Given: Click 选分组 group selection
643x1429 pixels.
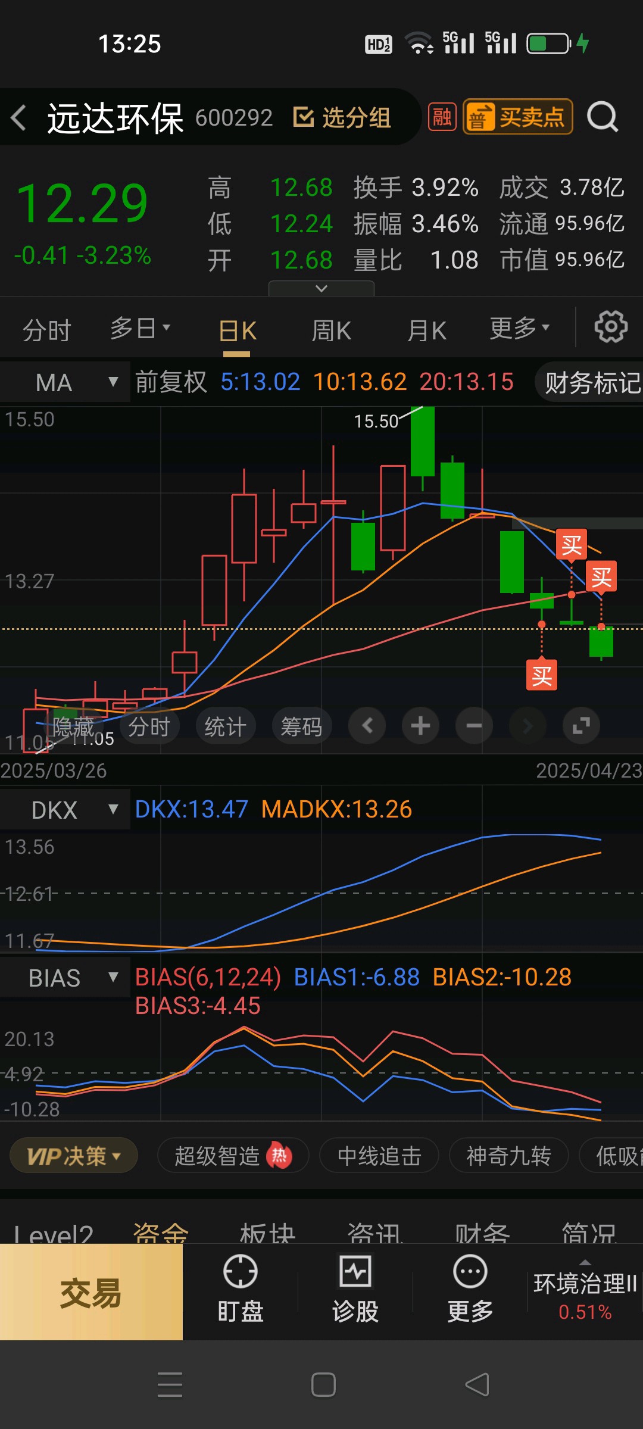Looking at the screenshot, I should [342, 117].
